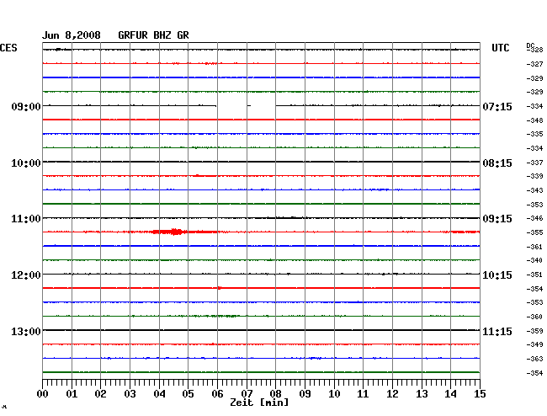
Task: Click the DC offset value -349
Action: coord(534,344)
